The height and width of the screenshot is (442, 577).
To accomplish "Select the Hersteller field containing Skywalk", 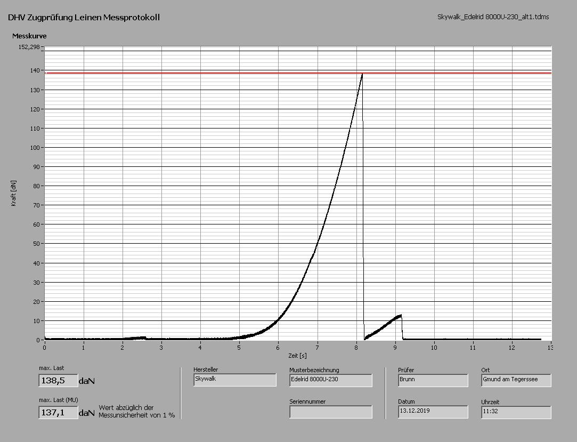I will pyautogui.click(x=235, y=380).
